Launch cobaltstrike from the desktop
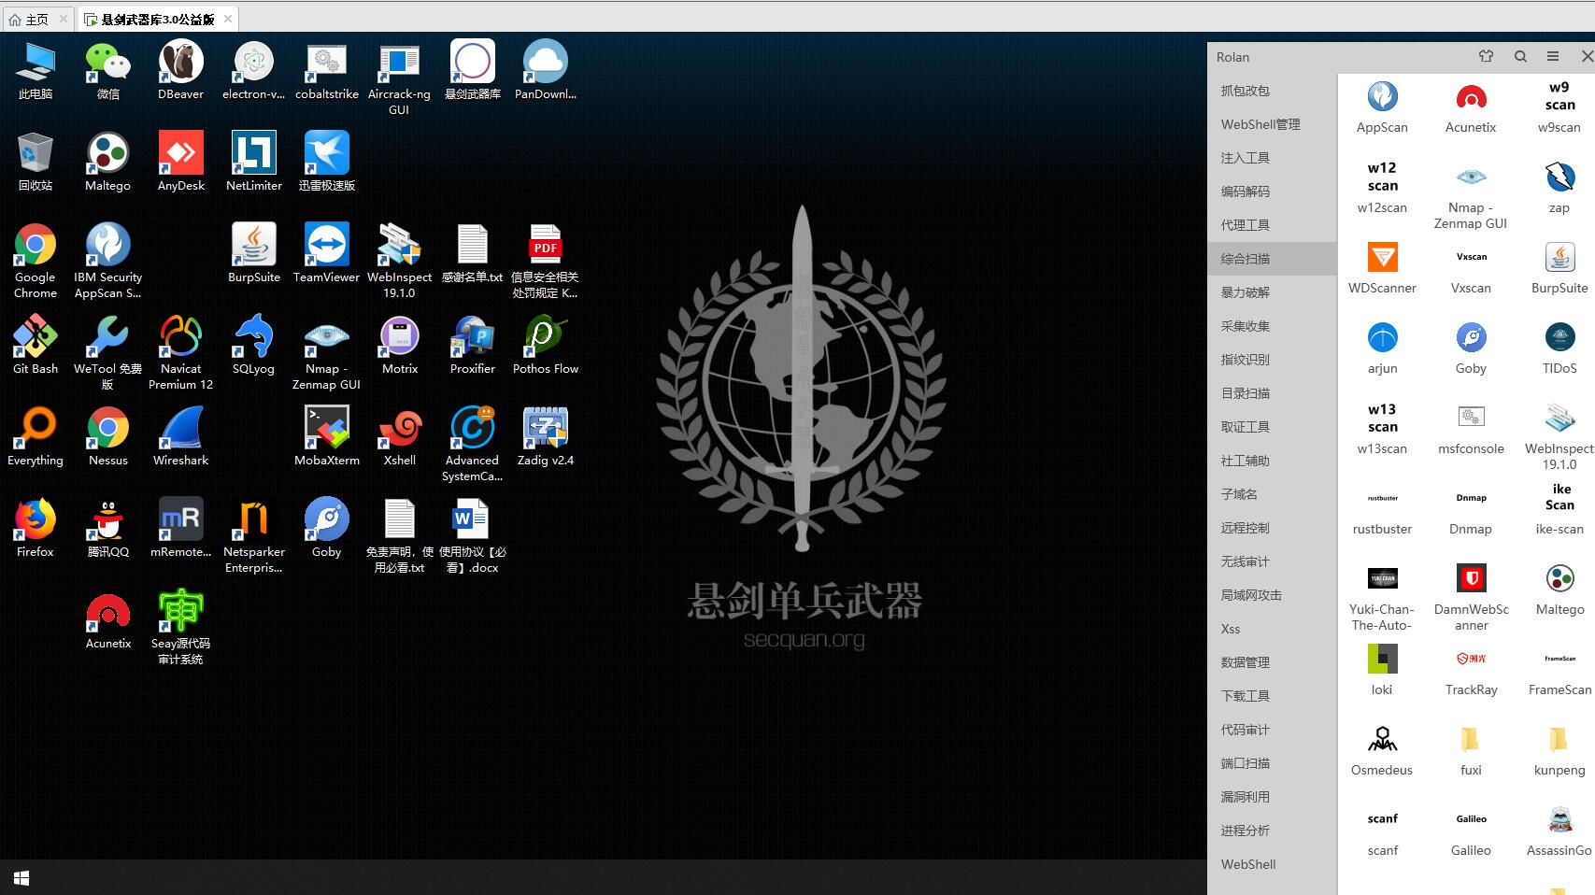Viewport: 1595px width, 895px height. click(327, 70)
